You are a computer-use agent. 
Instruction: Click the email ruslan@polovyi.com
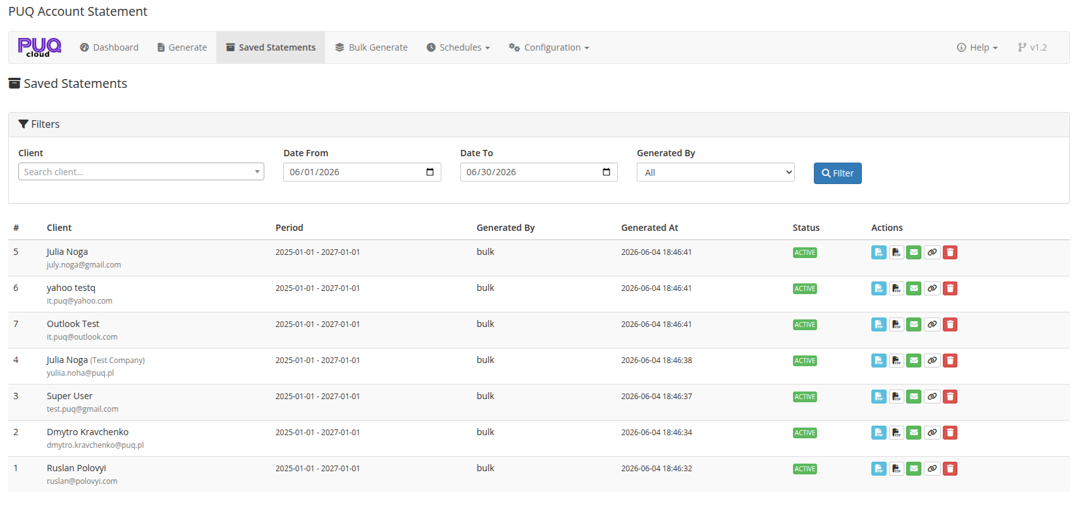[82, 481]
